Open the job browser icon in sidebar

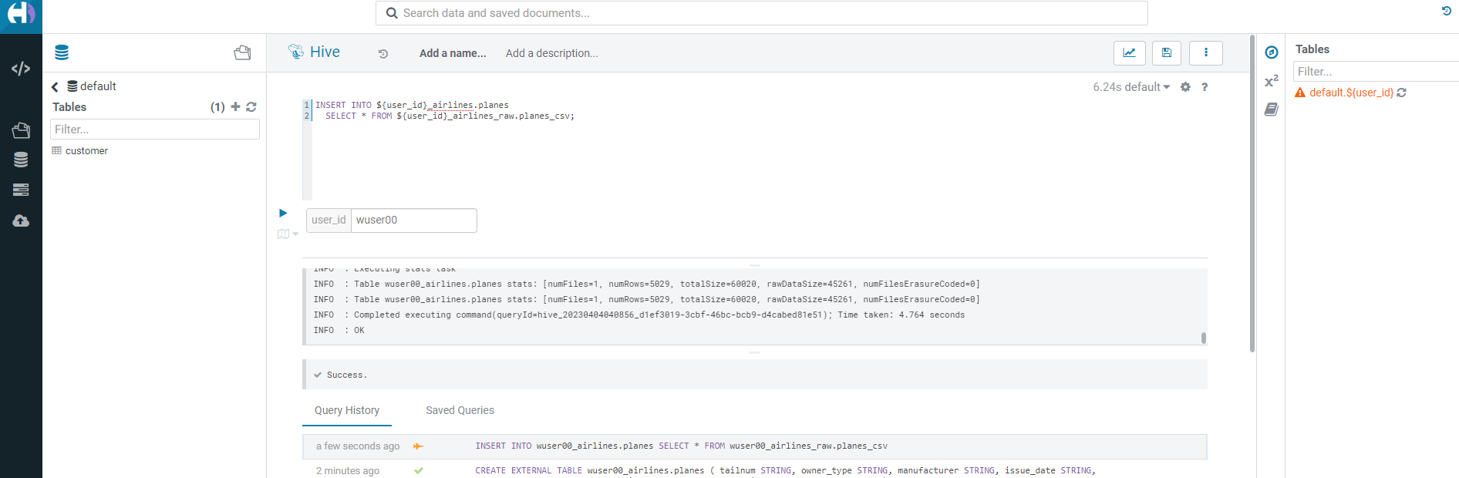pos(21,190)
